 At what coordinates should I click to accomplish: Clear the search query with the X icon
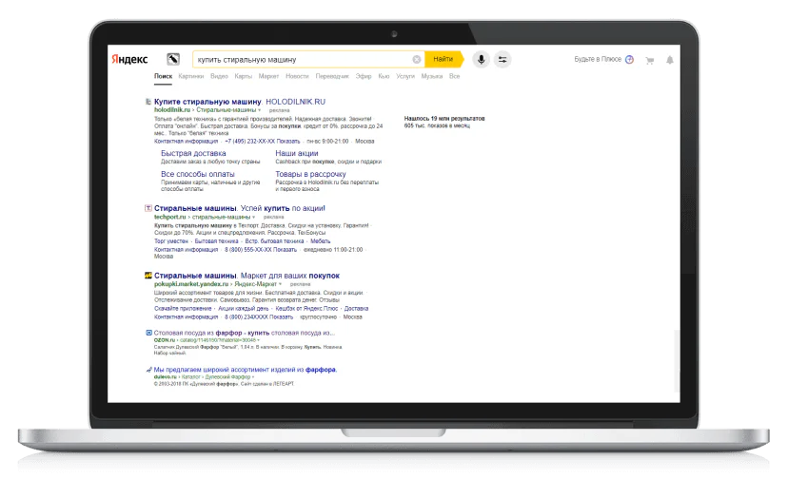[417, 59]
